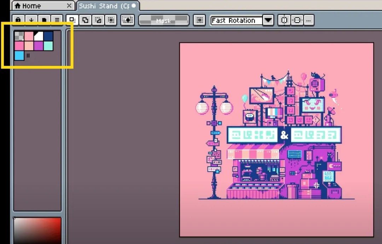Viewport: 382px width, 244px height.
Task: Click the palette edit-mode lock icon
Action: coord(18,19)
